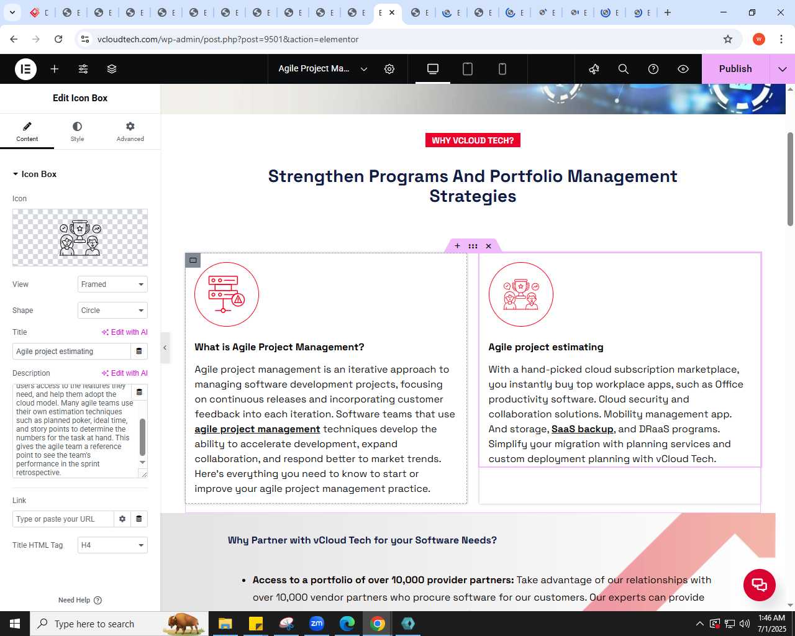Open the tab search dropdown arrow

click(x=12, y=12)
